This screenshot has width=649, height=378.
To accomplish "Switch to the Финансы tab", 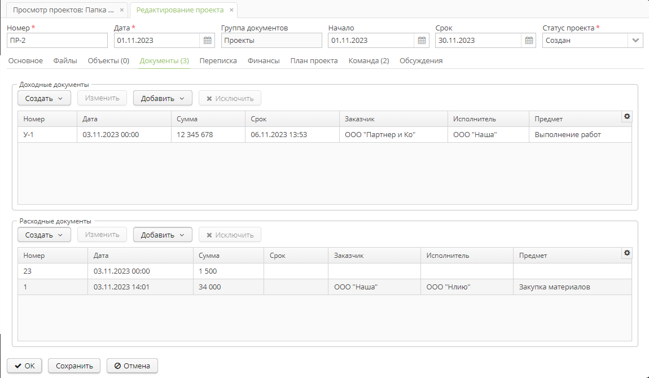I will pos(264,61).
